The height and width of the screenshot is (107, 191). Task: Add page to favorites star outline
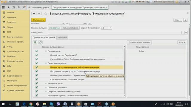point(46,13)
